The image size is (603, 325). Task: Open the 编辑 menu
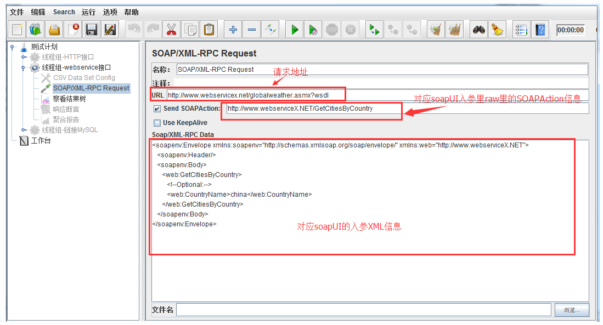38,12
